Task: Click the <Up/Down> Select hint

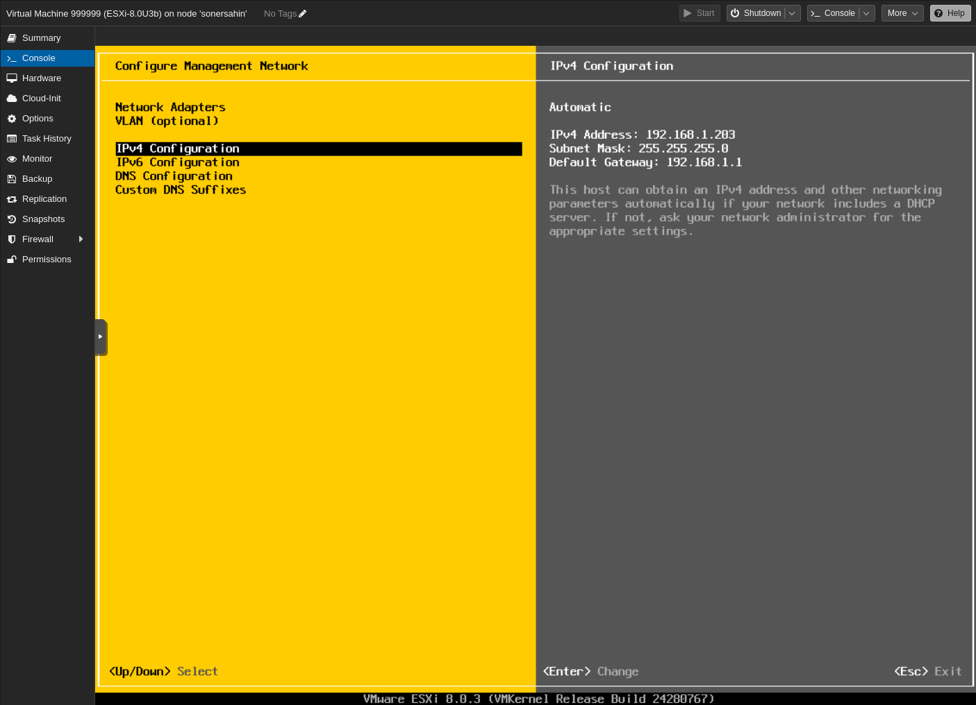Action: 163,672
